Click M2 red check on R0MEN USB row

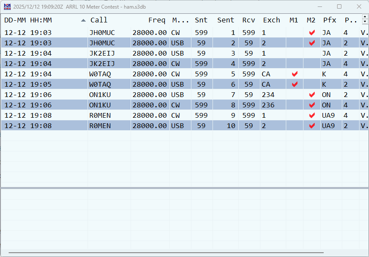[312, 126]
